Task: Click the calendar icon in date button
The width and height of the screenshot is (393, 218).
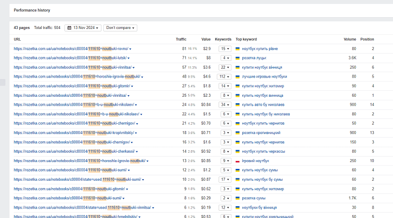Action: pyautogui.click(x=69, y=28)
